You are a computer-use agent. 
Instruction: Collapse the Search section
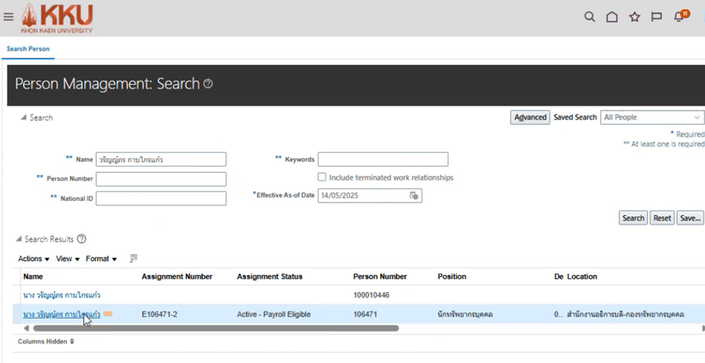pyautogui.click(x=23, y=118)
